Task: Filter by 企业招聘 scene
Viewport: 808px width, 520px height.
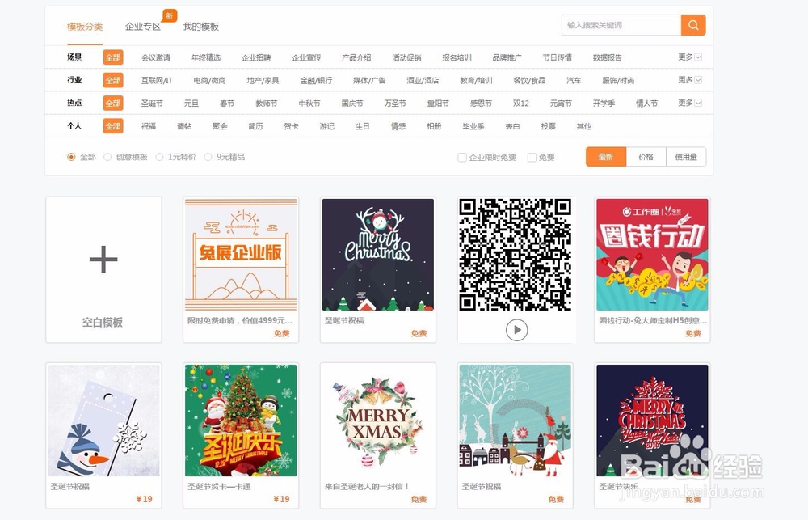Action: (x=256, y=57)
